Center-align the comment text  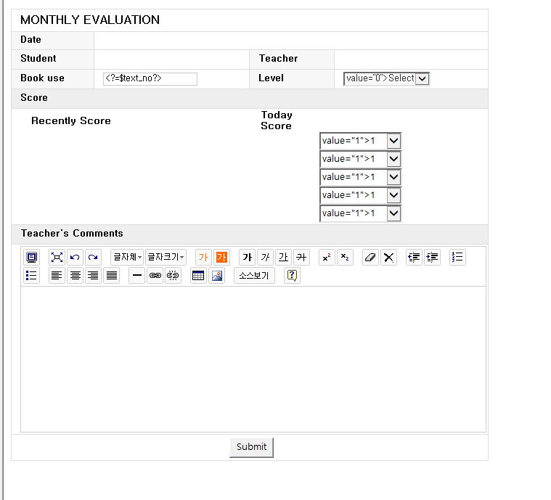coord(75,276)
